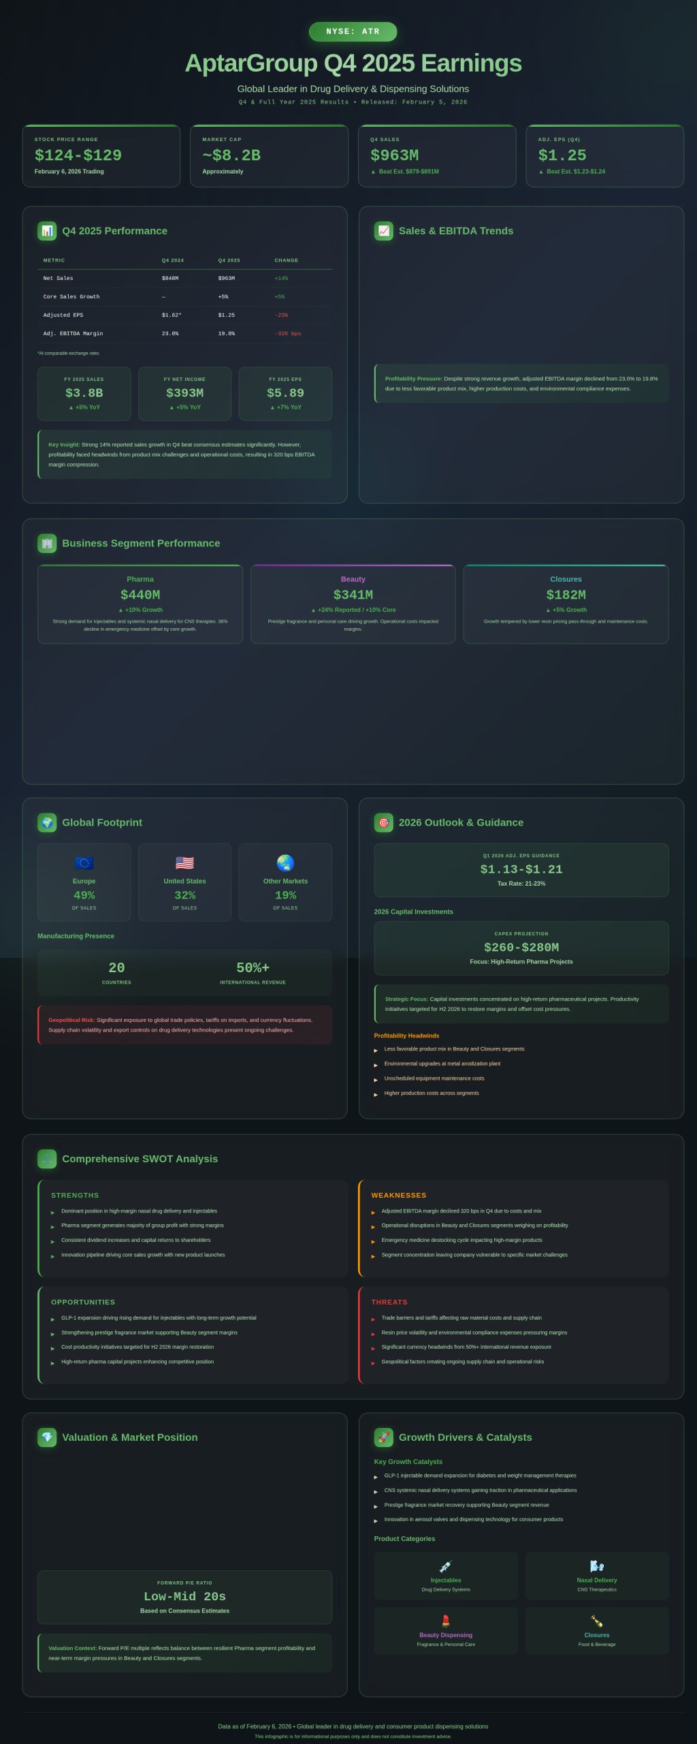Select the Beauty $341M segment card
697x1744 pixels.
tap(353, 604)
